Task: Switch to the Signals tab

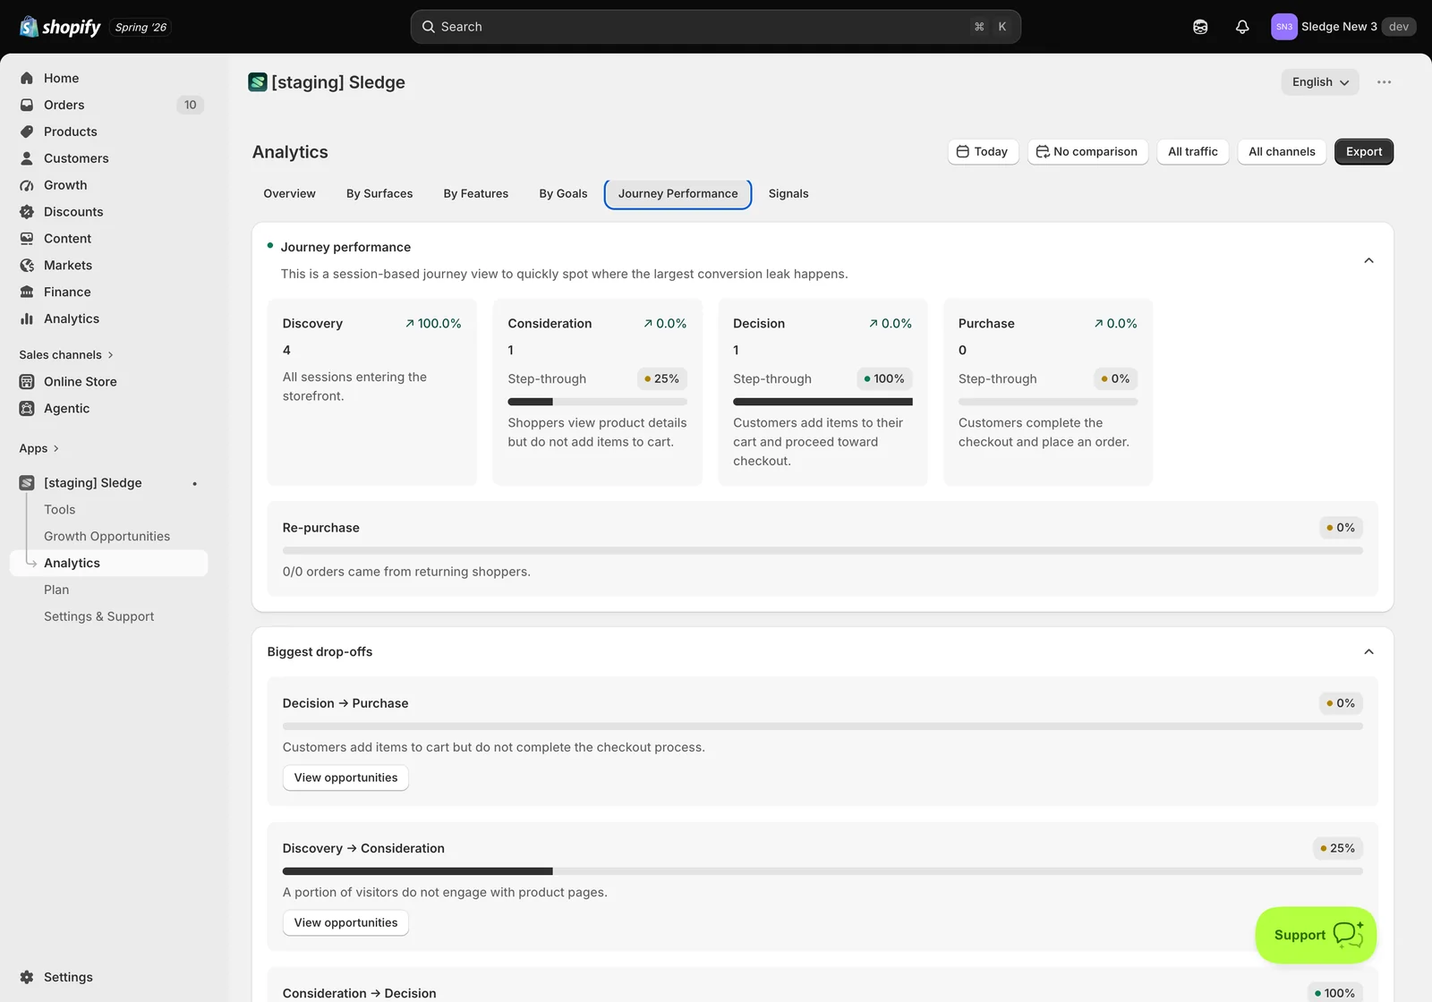Action: point(788,194)
